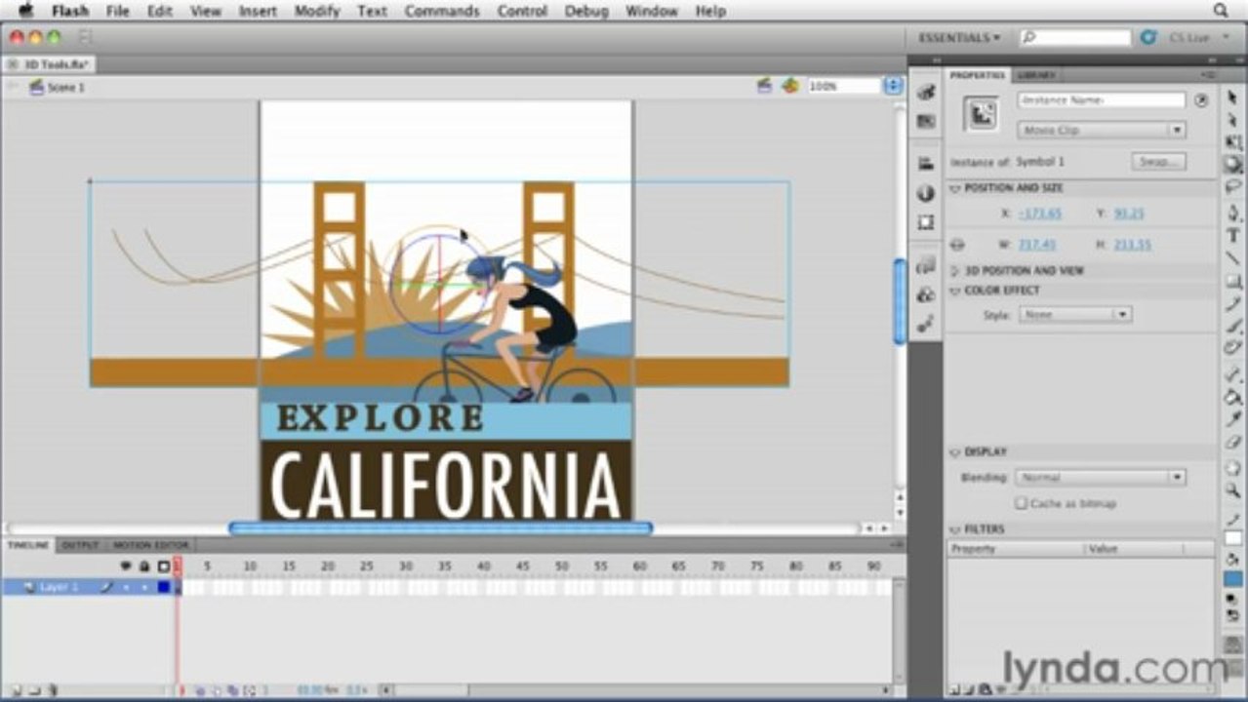Select the Eyedropper tool

1233,419
